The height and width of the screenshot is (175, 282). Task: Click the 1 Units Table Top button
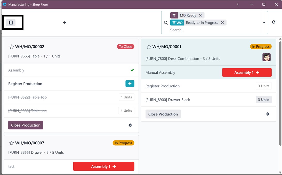click(x=126, y=97)
